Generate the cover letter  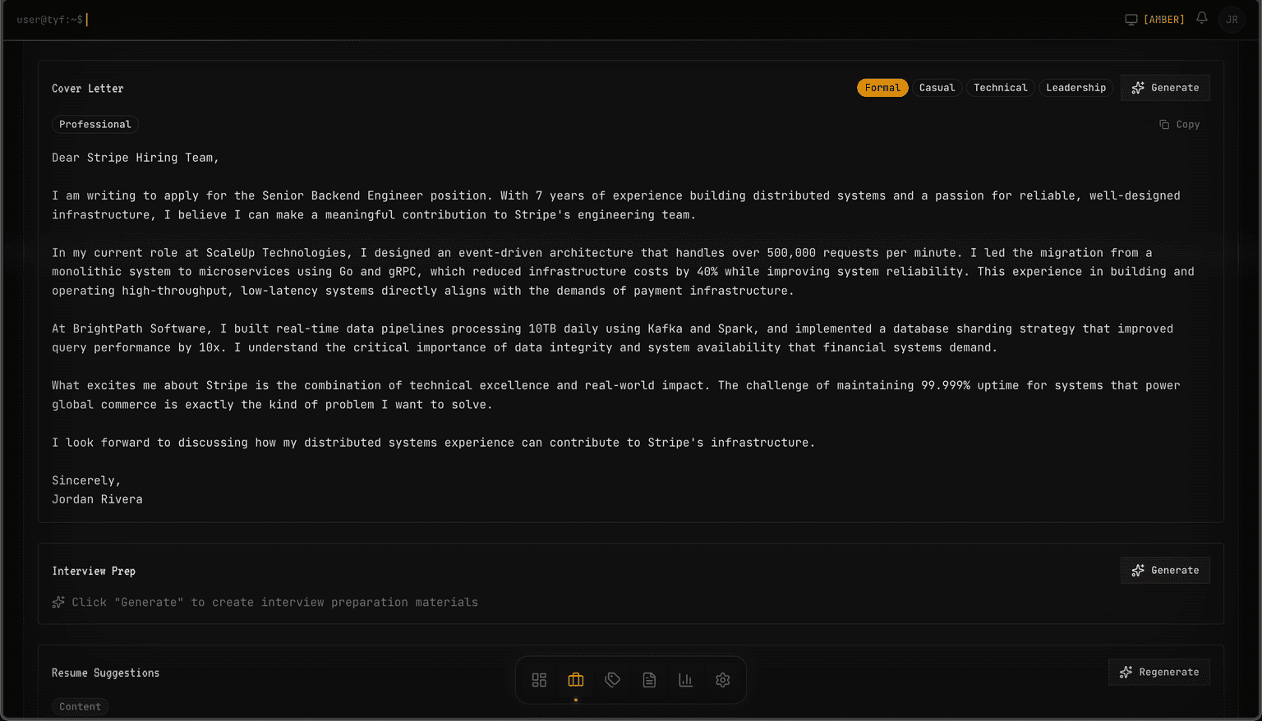pyautogui.click(x=1165, y=88)
